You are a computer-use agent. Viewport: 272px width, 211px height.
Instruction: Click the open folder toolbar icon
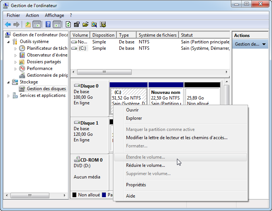point(85,25)
